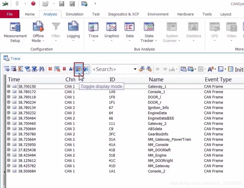
Task: Select the GearBoxInfo message row
Action: point(125,134)
